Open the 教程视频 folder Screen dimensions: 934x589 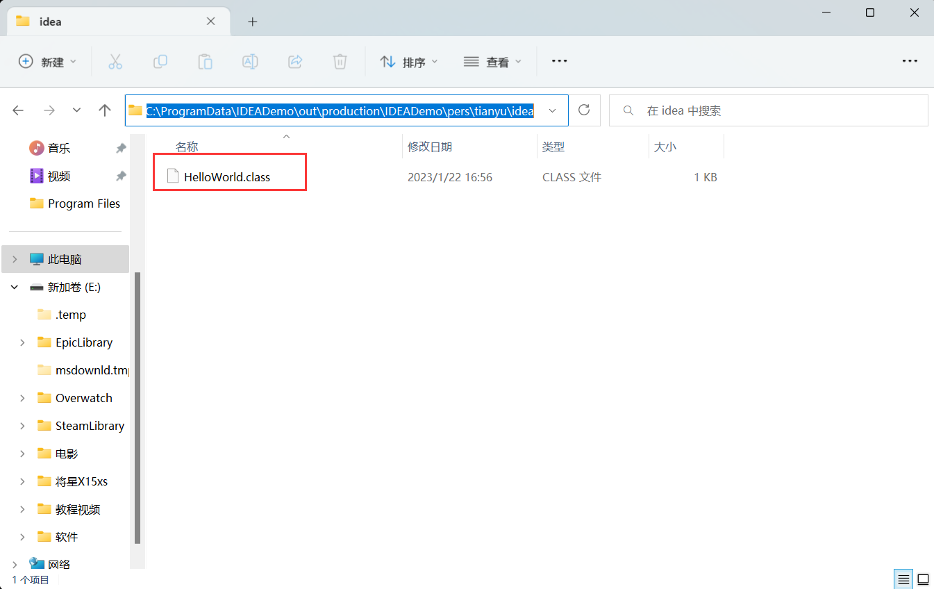coord(78,509)
